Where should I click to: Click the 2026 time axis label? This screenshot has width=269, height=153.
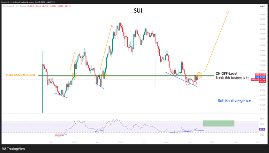[x=167, y=142]
